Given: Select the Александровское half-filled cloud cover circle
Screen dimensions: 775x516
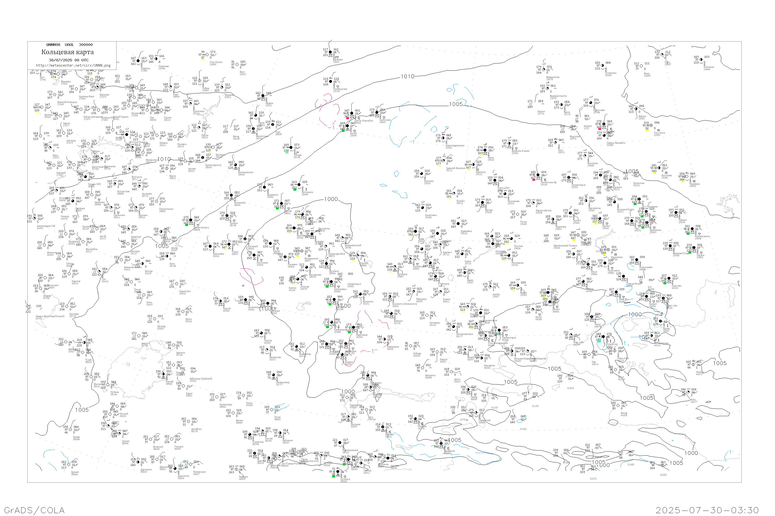Looking at the screenshot, I should 443,138.
